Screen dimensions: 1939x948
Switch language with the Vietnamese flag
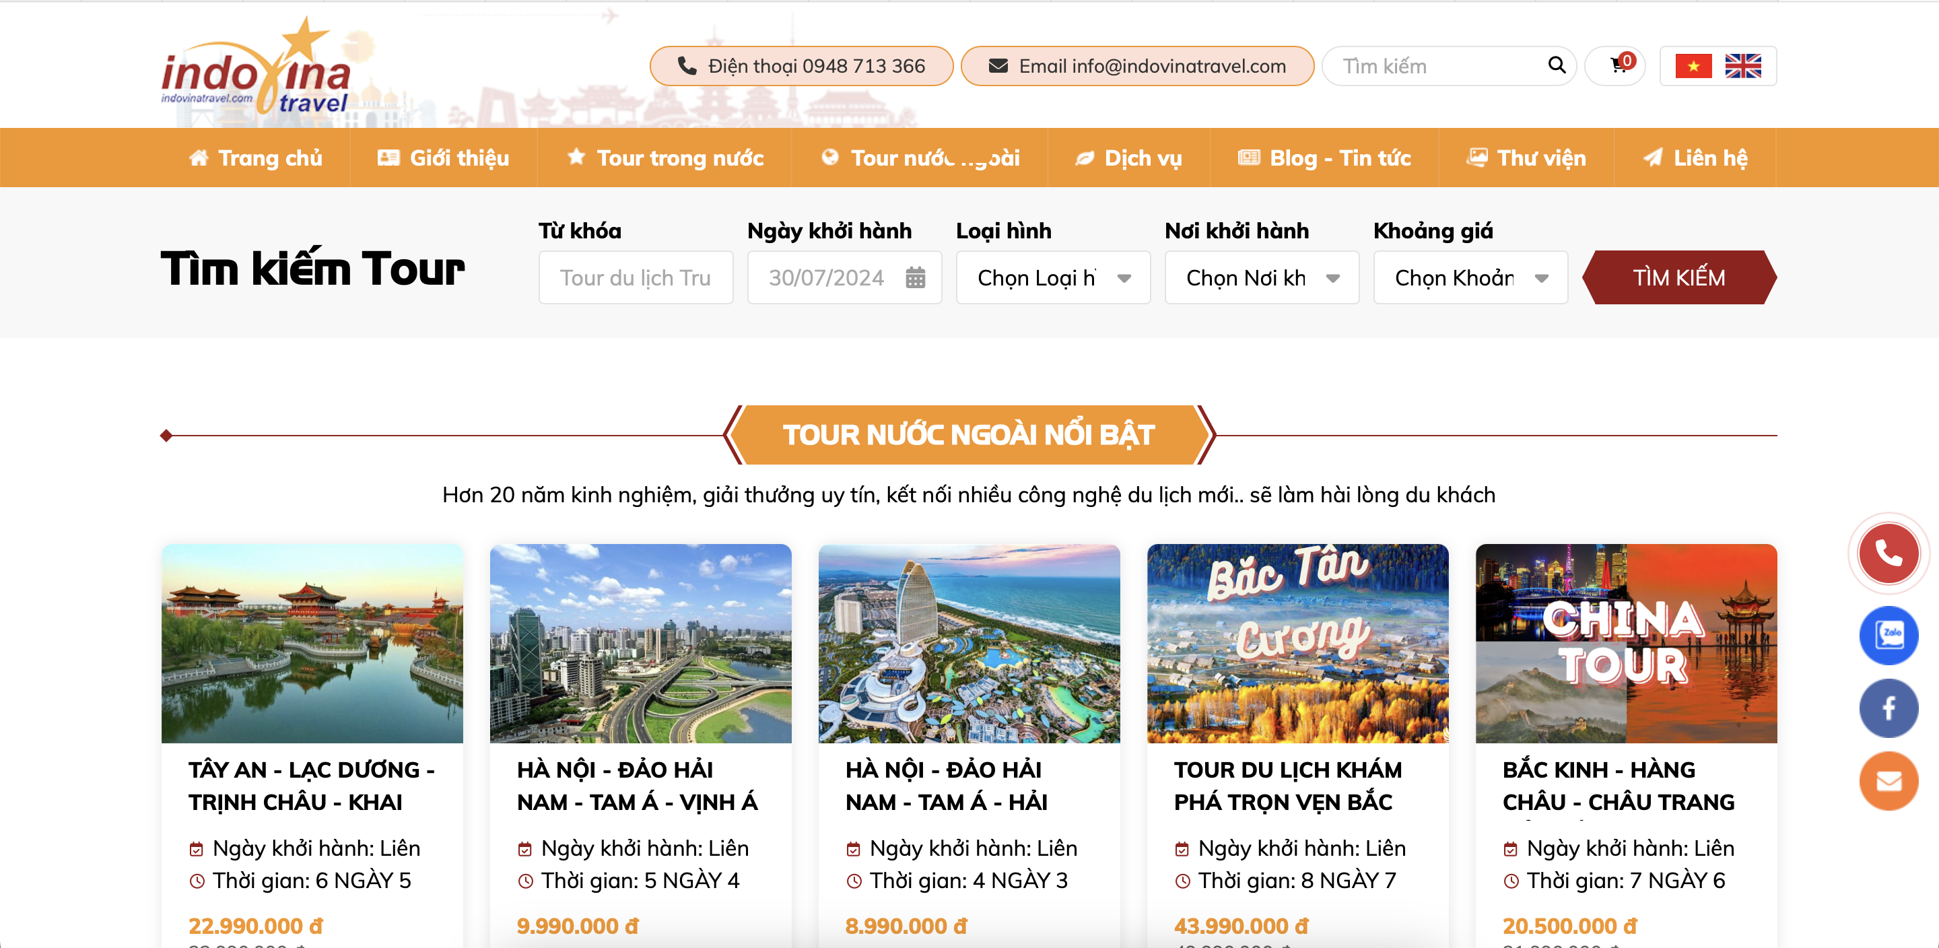point(1693,66)
